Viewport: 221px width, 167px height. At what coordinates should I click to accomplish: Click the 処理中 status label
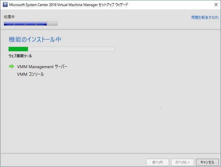click(9, 17)
